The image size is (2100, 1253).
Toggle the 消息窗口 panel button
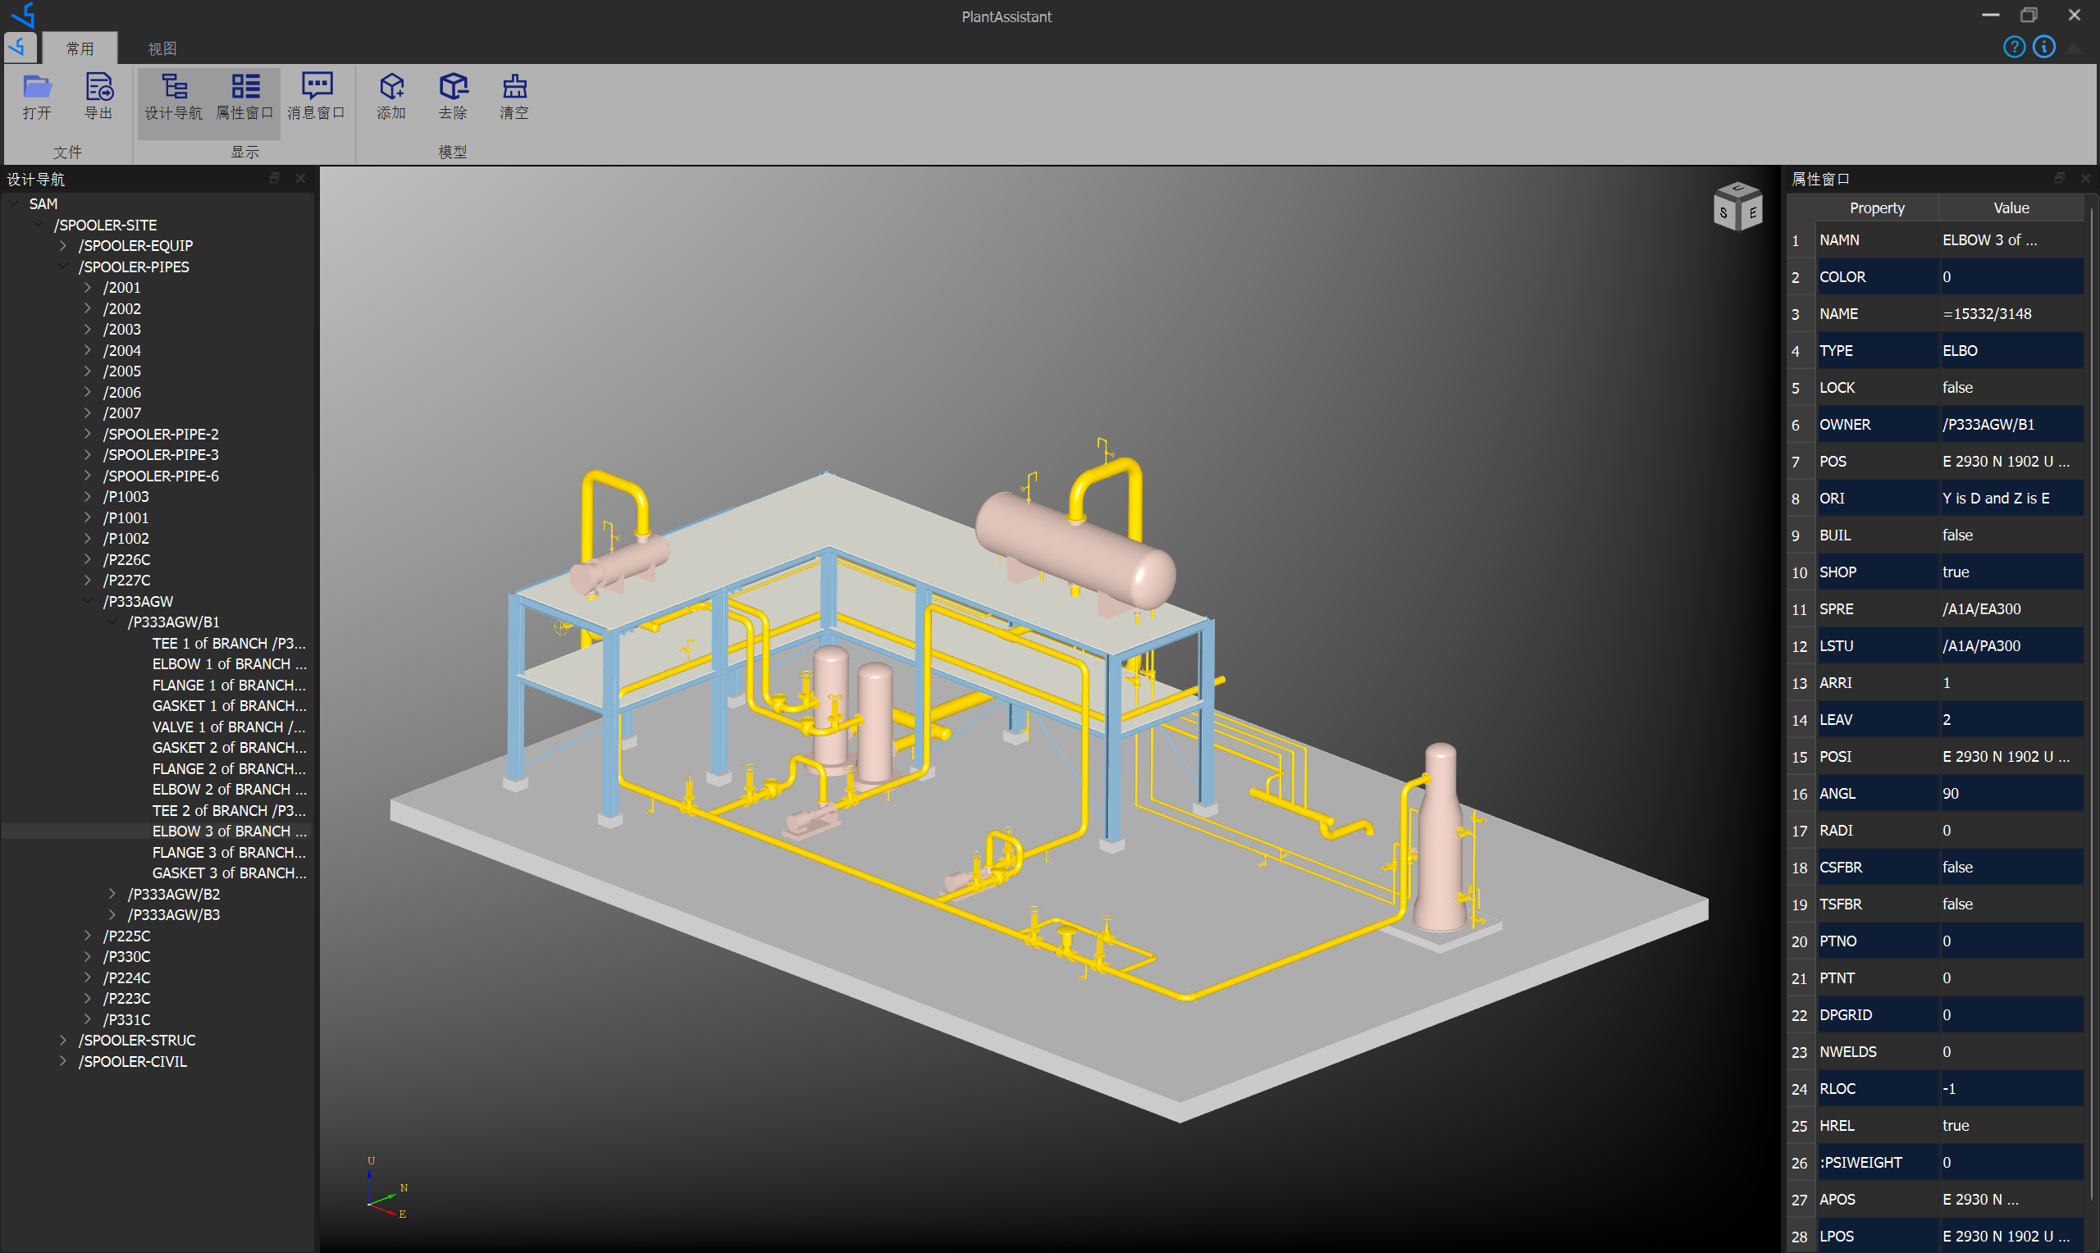point(316,95)
